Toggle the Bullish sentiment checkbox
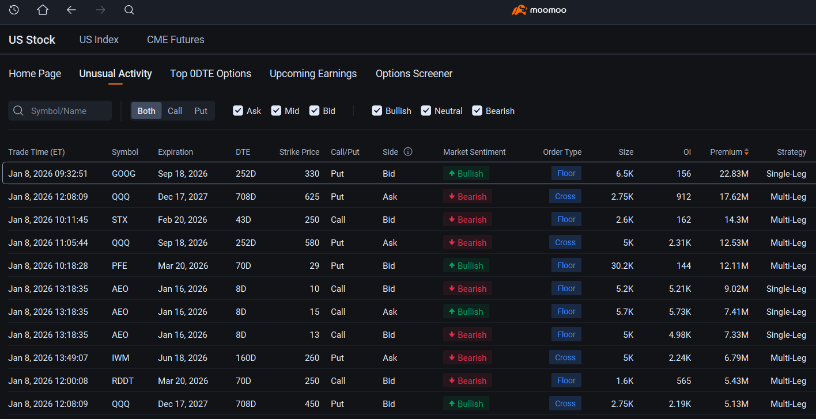The height and width of the screenshot is (419, 816). click(377, 111)
